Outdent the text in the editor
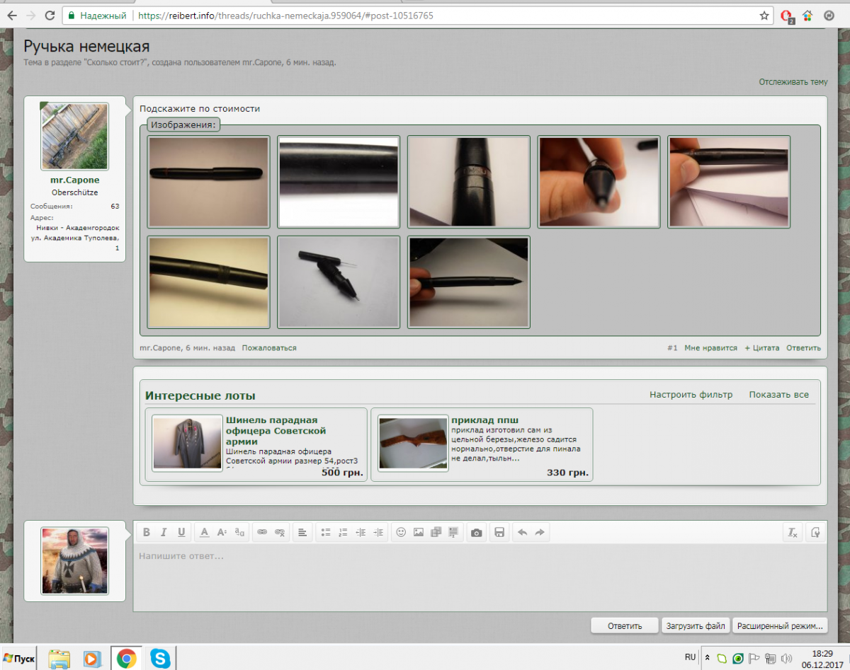 [361, 532]
